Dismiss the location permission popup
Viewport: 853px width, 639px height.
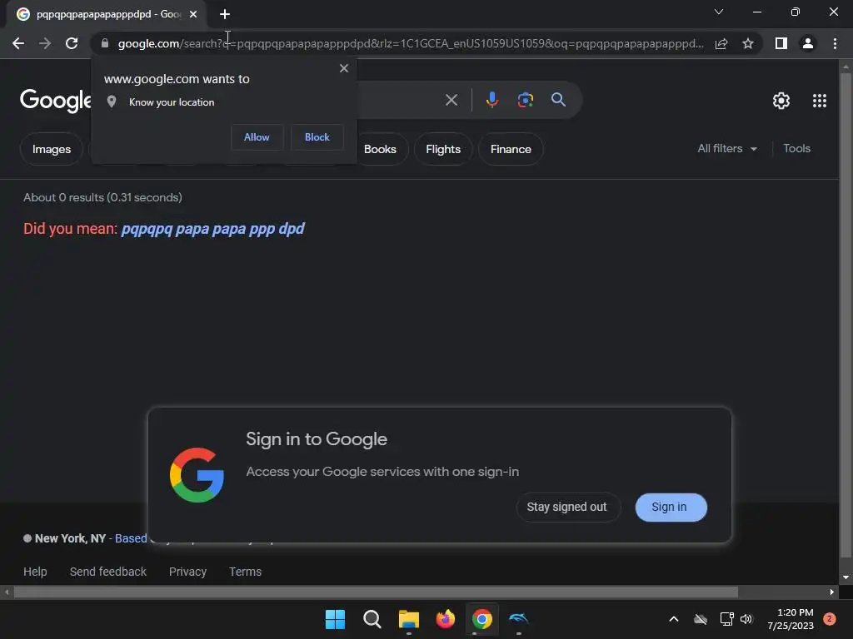tap(344, 68)
